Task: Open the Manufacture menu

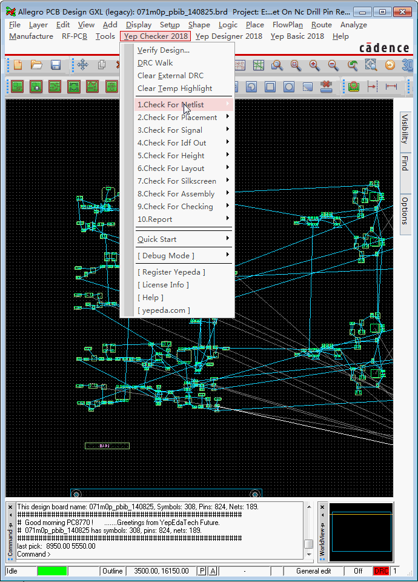Action: [31, 36]
